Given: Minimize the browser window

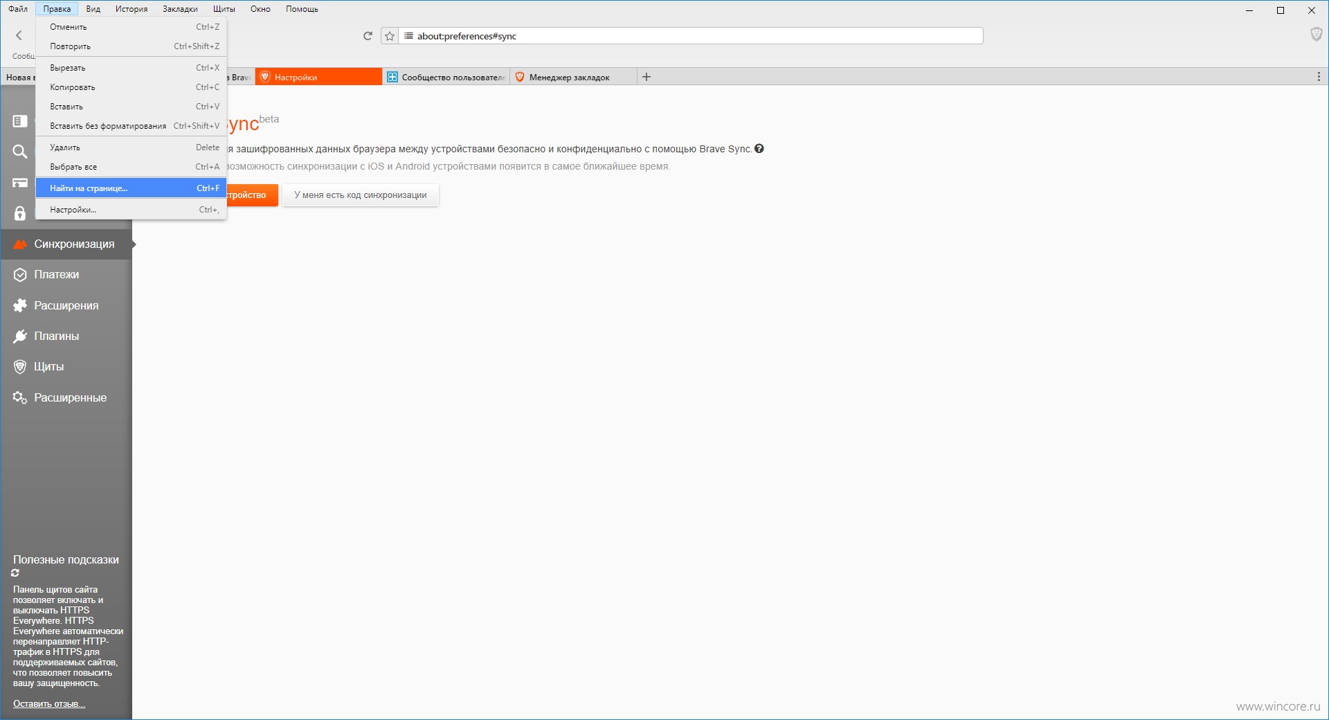Looking at the screenshot, I should [x=1249, y=10].
